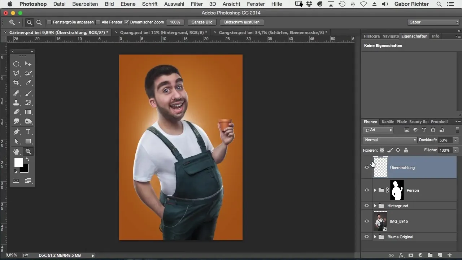
Task: Select the Gradient tool
Action: 28,112
